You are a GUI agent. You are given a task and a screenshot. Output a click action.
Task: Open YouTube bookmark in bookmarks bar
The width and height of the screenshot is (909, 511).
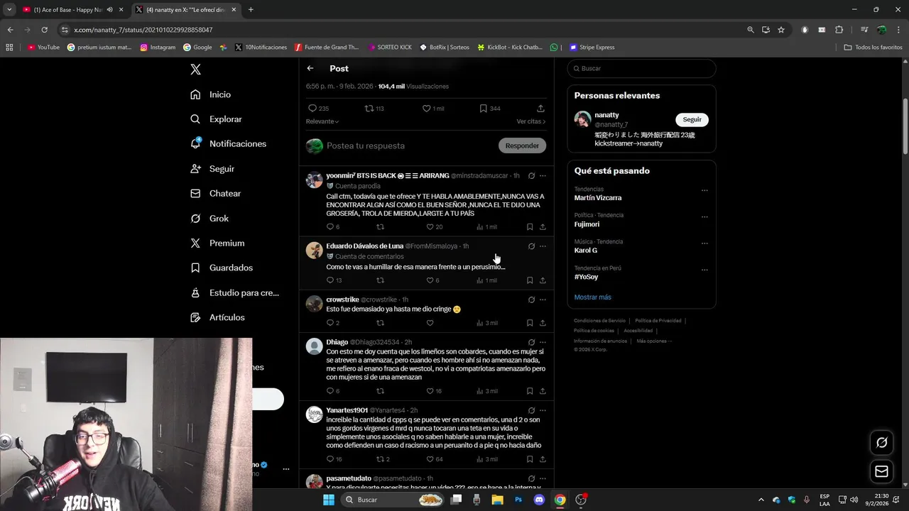(44, 48)
